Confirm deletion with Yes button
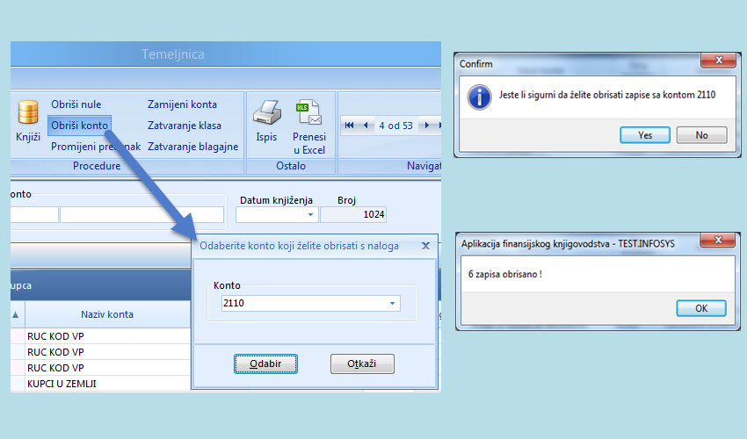747x439 pixels. coord(645,135)
